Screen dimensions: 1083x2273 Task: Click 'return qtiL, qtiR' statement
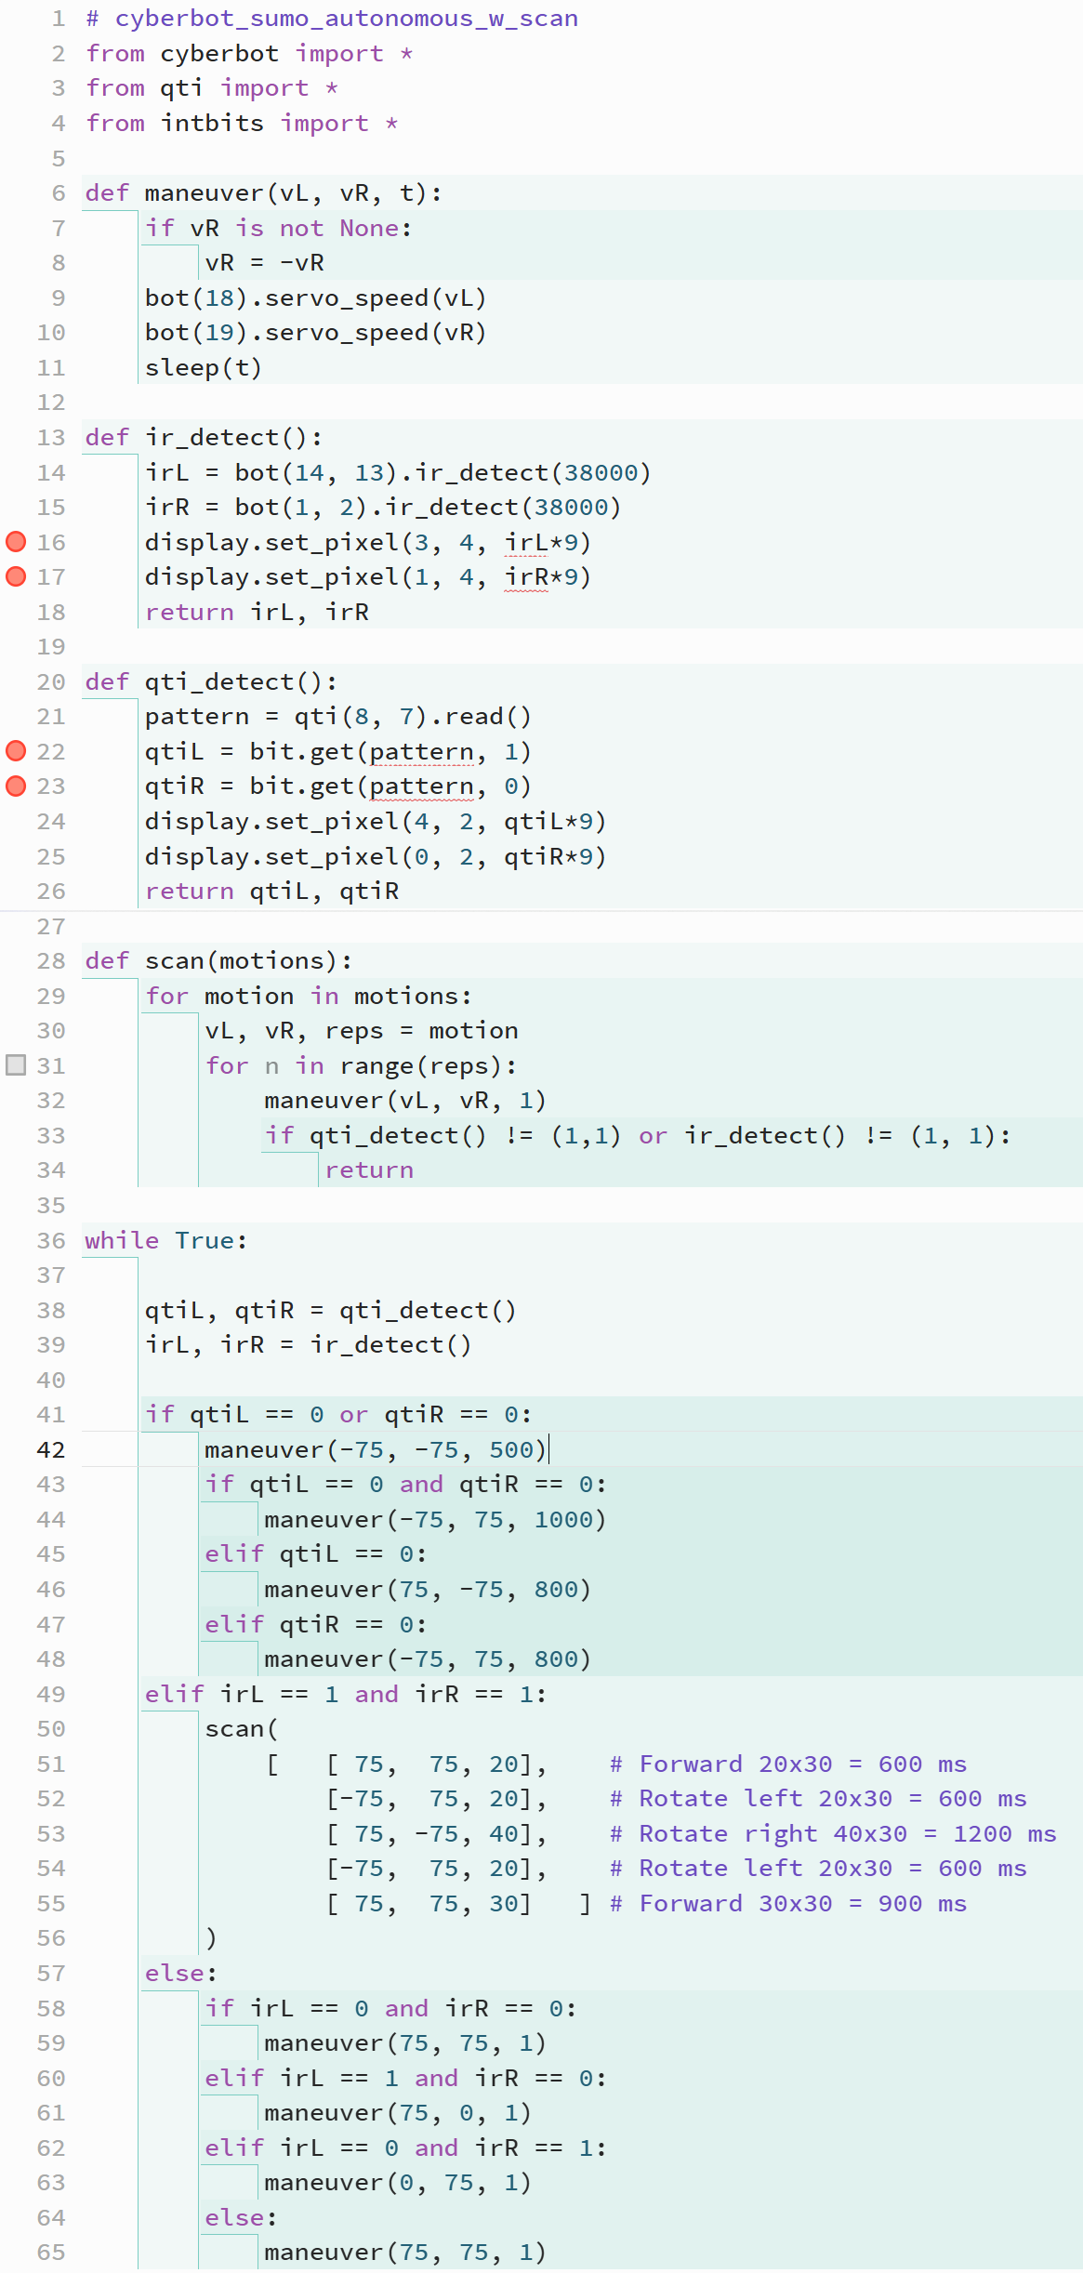(271, 892)
